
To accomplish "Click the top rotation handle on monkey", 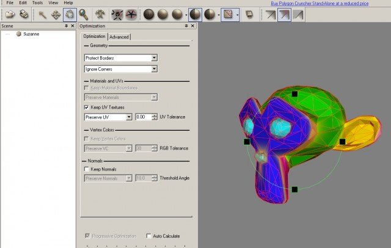I will coord(294,94).
